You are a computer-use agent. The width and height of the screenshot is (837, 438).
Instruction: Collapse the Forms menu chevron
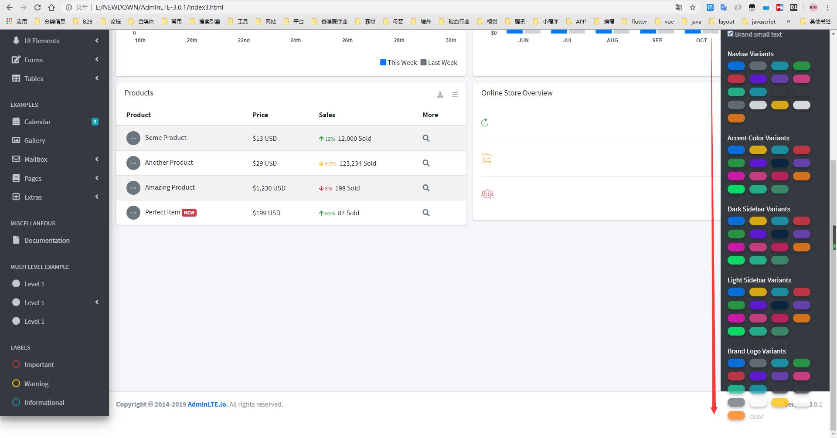tap(97, 60)
